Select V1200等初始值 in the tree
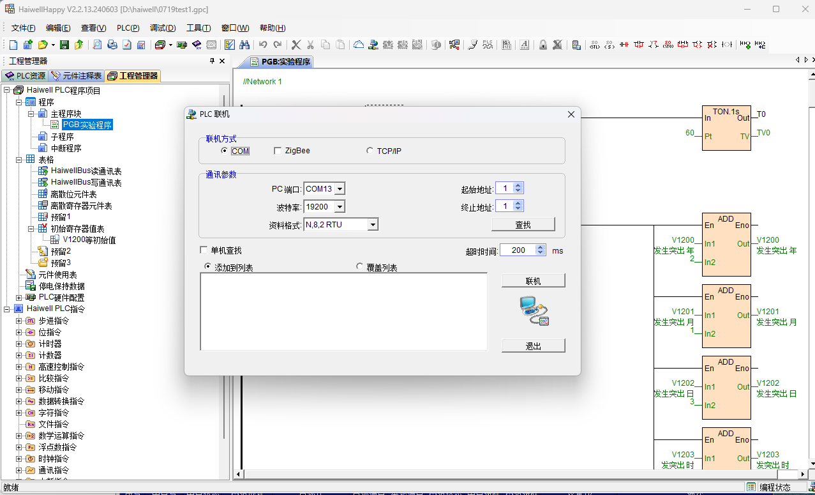This screenshot has width=815, height=495. [89, 240]
